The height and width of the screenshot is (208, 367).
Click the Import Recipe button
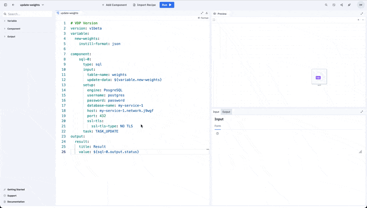144,5
